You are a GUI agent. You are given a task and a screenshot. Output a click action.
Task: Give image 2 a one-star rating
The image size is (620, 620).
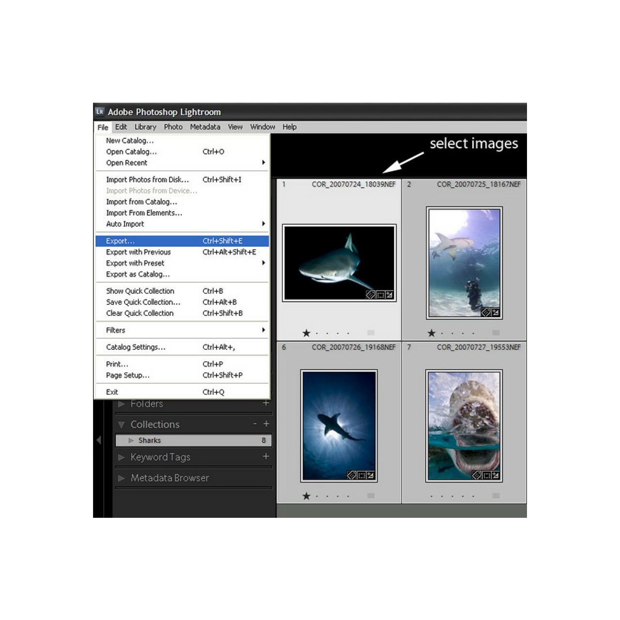431,333
